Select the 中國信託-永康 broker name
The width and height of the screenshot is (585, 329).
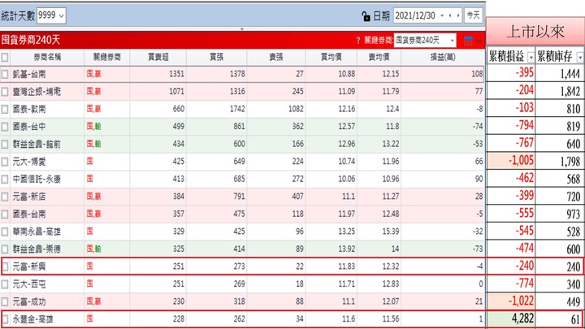[x=37, y=180]
